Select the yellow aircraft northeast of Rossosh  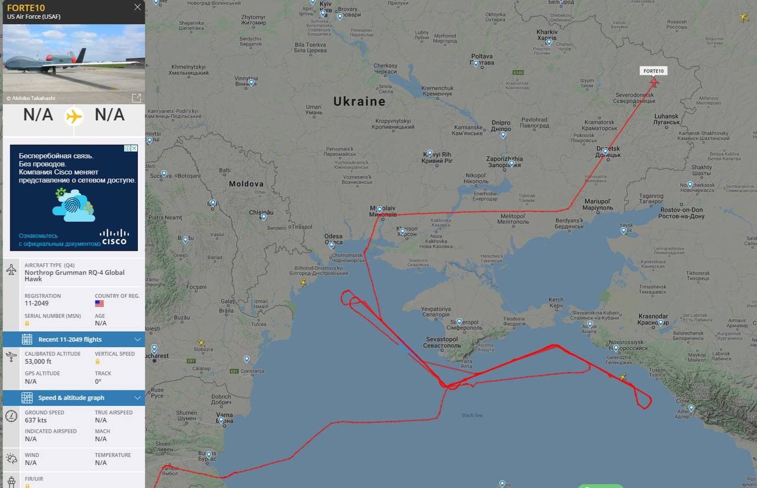point(743,17)
